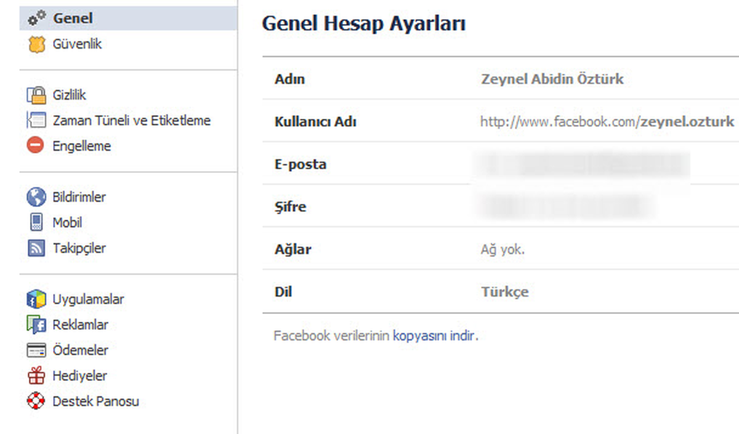
Task: Click the Türkçe language value
Action: click(505, 292)
